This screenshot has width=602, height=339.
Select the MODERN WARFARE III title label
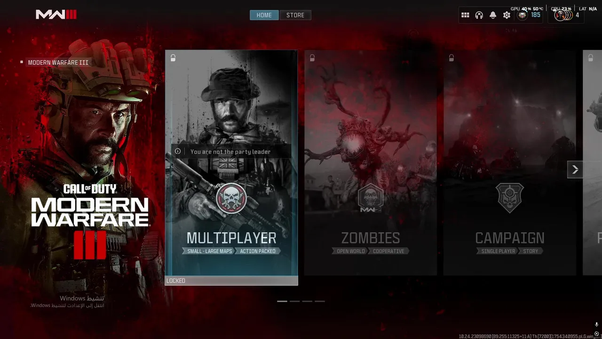pyautogui.click(x=58, y=63)
